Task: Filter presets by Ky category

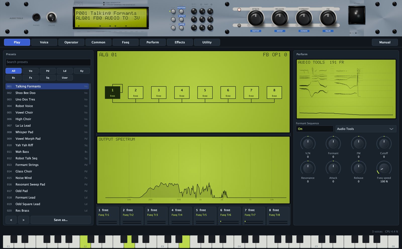Action: (82, 71)
